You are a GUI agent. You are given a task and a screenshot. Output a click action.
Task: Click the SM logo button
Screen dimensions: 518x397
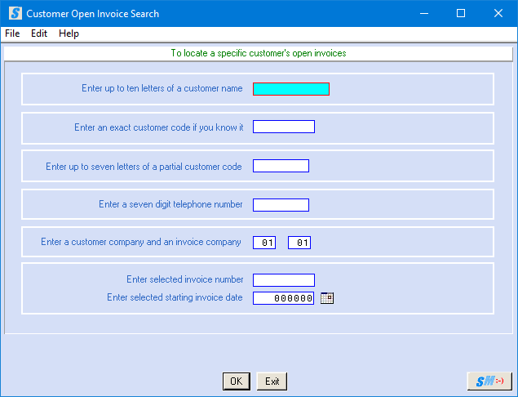489,381
